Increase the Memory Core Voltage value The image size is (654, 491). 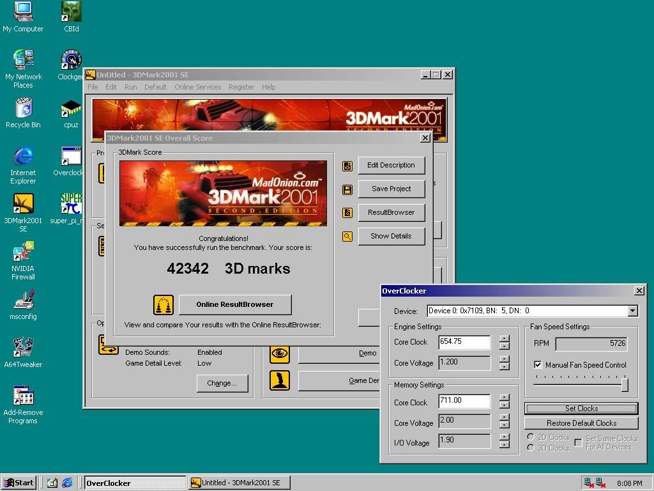(505, 417)
